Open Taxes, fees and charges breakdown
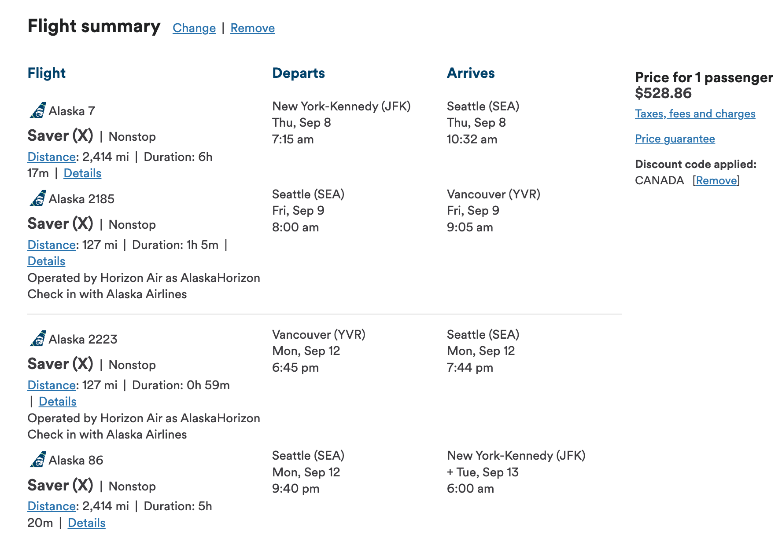Viewport: 782px width, 534px height. click(x=695, y=113)
